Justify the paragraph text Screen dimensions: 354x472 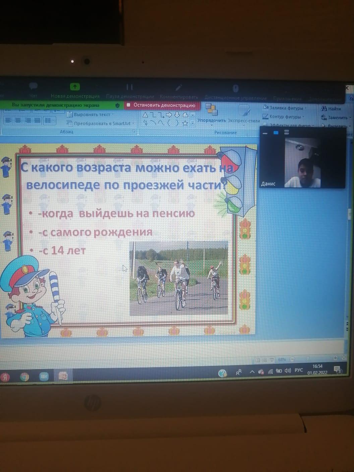37,120
